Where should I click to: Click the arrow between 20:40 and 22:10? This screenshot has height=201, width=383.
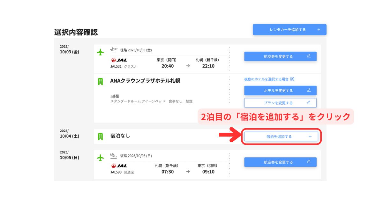pos(188,66)
